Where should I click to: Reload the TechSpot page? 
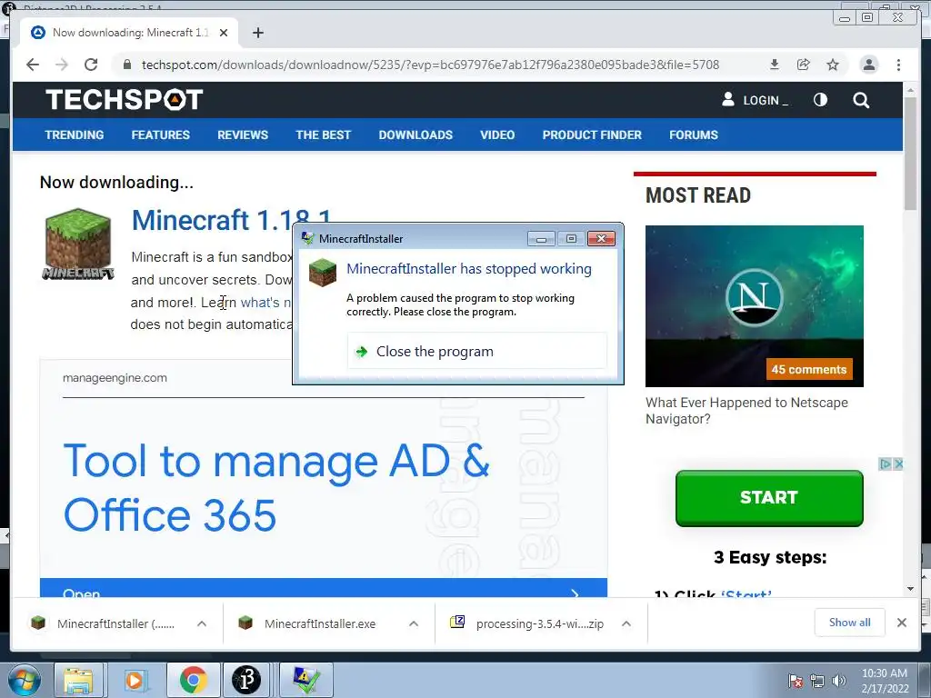point(91,65)
